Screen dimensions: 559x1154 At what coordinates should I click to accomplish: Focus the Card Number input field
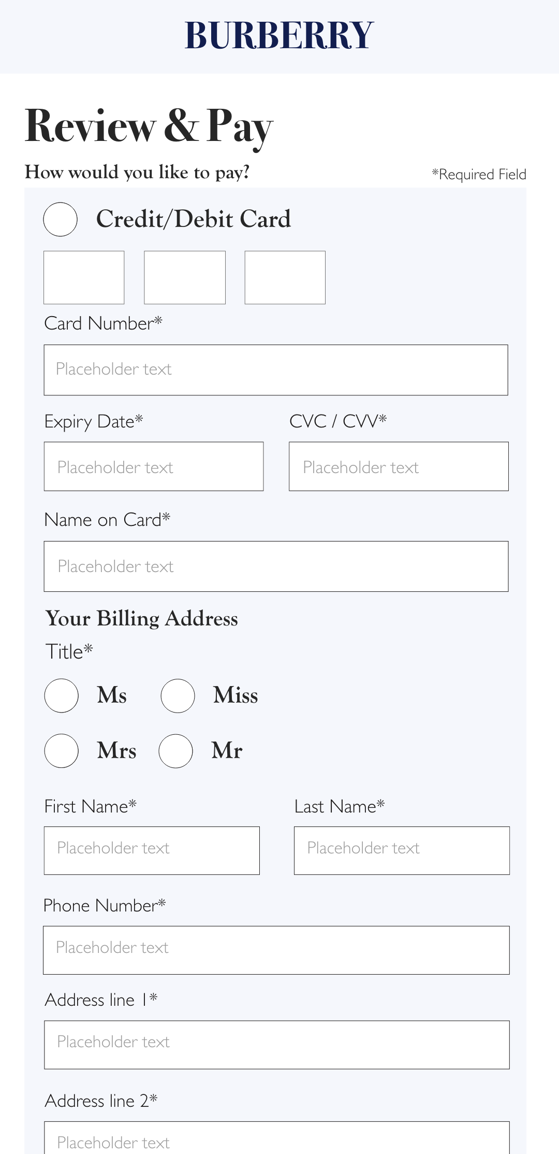[x=276, y=370]
